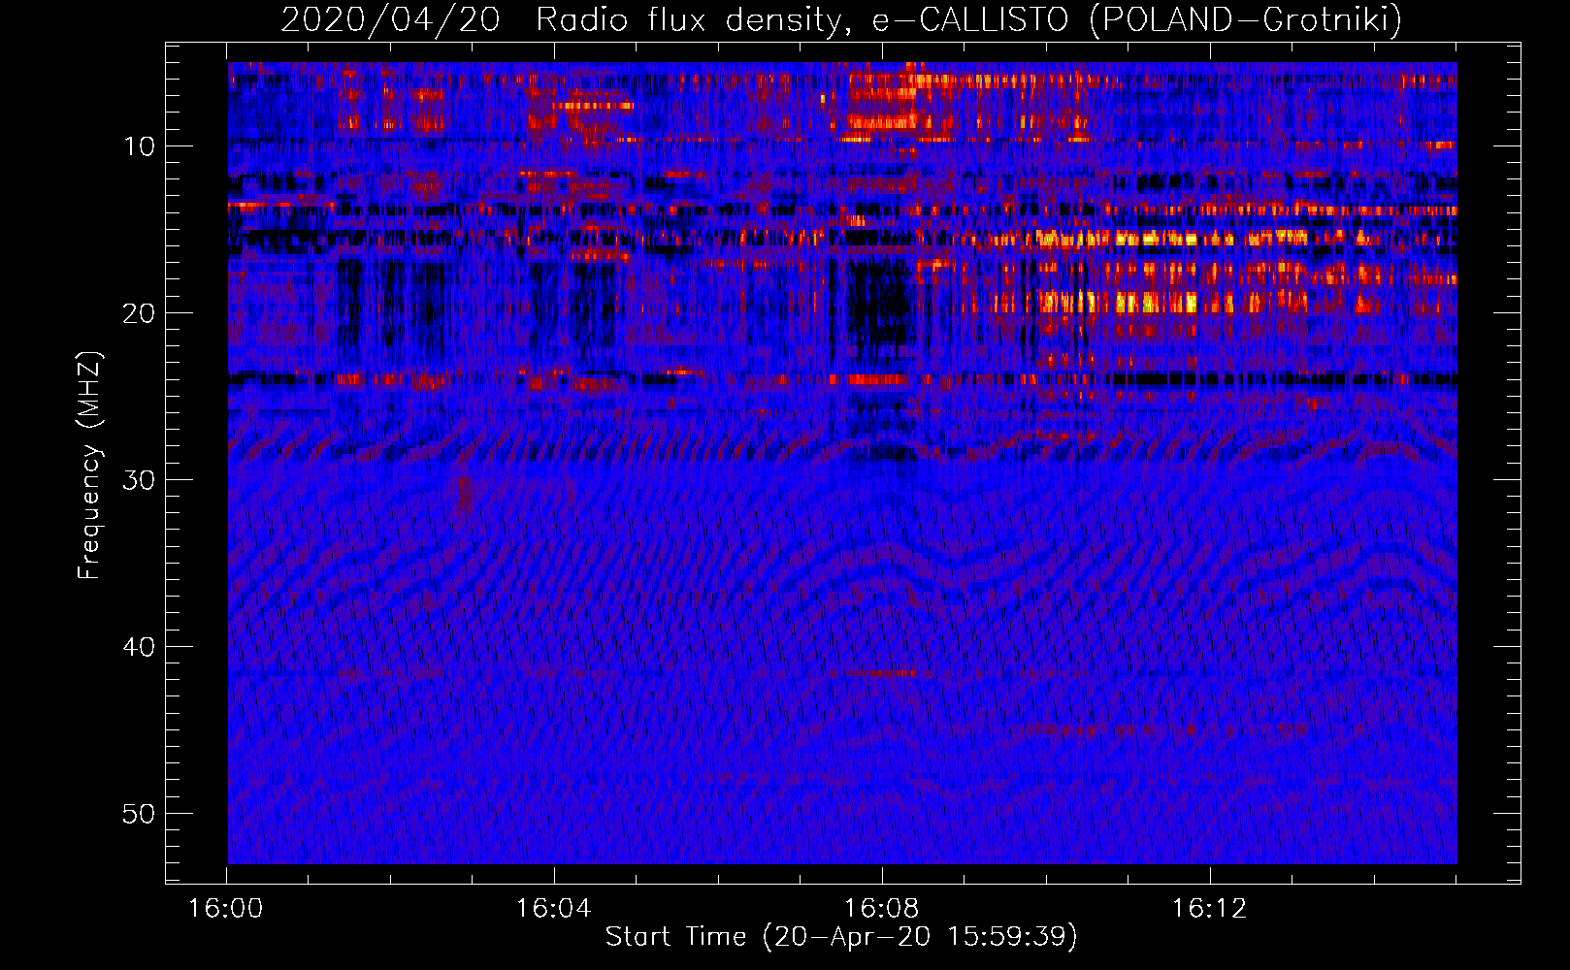1570x970 pixels.
Task: Click the "30" frequency tick label
Action: coord(140,480)
